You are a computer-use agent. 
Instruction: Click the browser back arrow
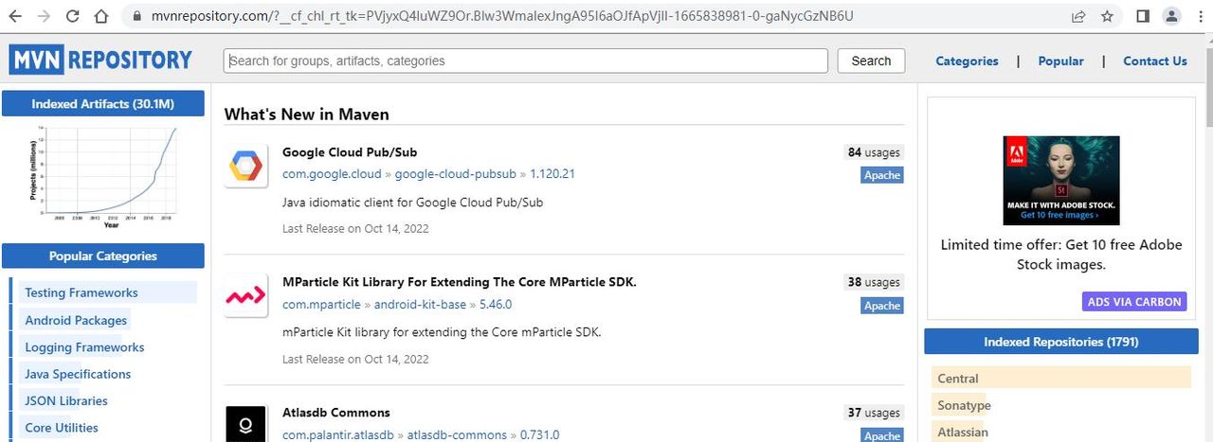pyautogui.click(x=16, y=16)
